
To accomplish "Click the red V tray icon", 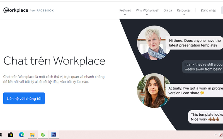I will [x=221, y=135].
